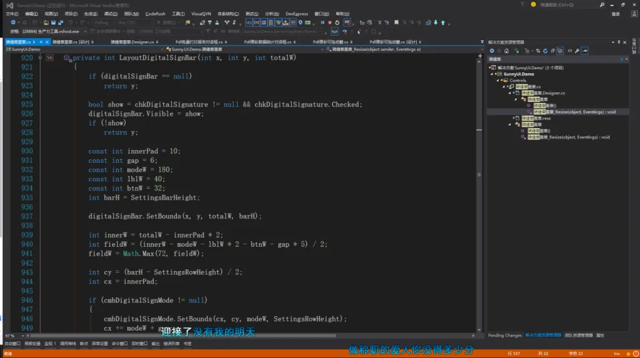Click the Visual Studio logo icon
Viewport: 640px width, 358px height.
pyautogui.click(x=9, y=5)
